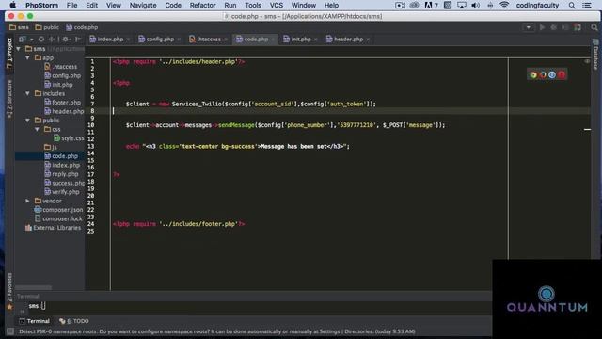Click the scroll-from-source target icon
The width and height of the screenshot is (602, 339).
(41, 40)
